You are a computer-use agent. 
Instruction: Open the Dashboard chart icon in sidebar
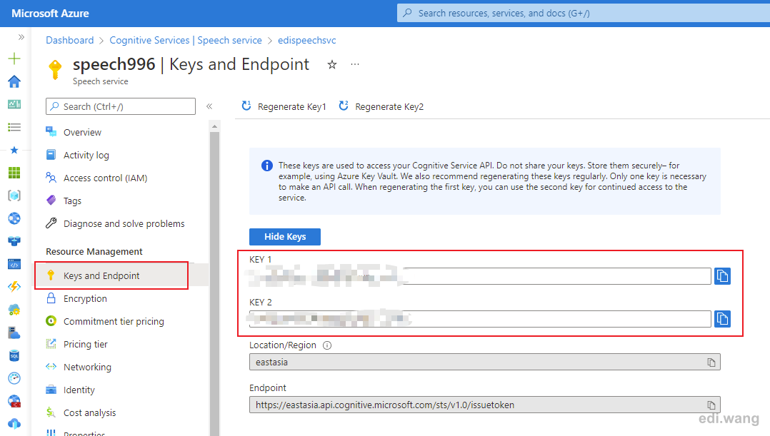[x=14, y=104]
